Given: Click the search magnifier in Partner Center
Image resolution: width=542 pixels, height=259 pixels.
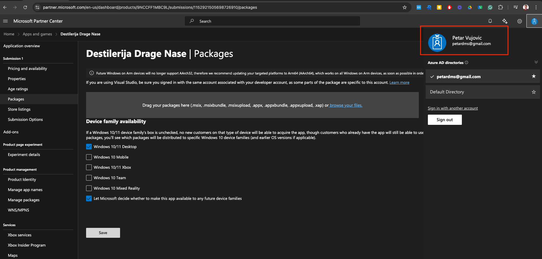Looking at the screenshot, I should pos(191,21).
